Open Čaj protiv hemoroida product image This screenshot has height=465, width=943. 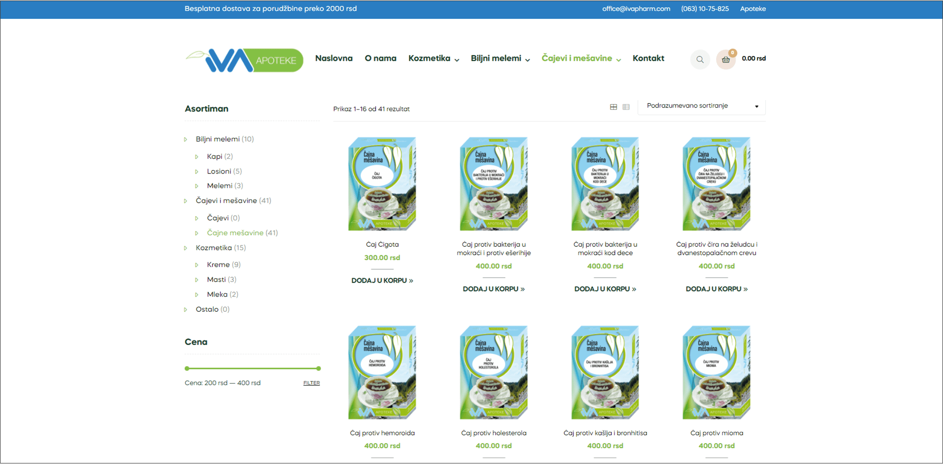pyautogui.click(x=382, y=372)
